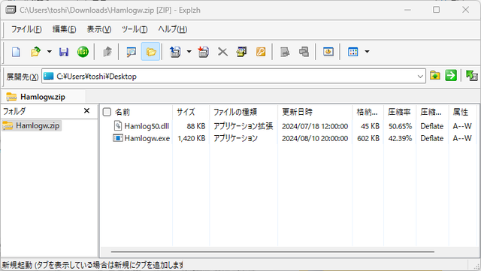This screenshot has width=481, height=271.
Task: Click the Explzh title bar app icon
Action: (x=11, y=10)
